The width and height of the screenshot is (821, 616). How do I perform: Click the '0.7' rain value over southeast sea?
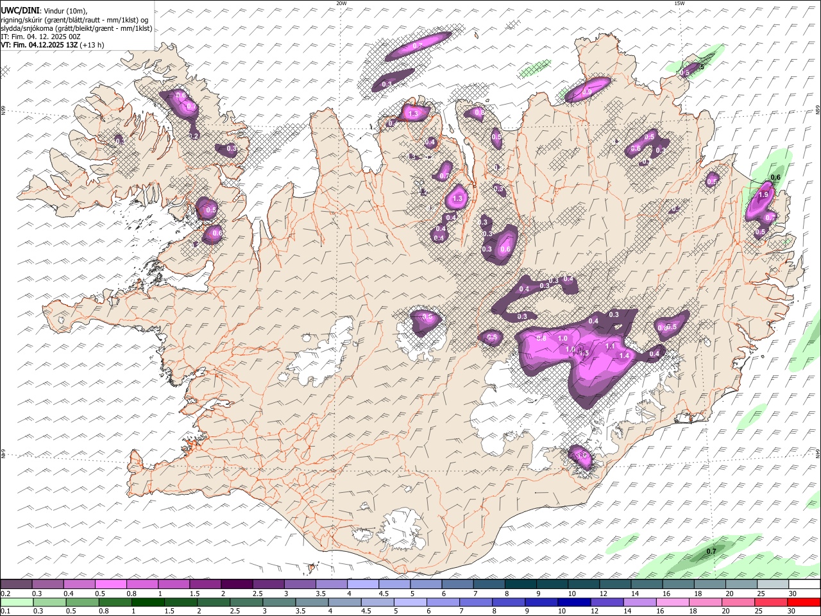[x=711, y=552]
